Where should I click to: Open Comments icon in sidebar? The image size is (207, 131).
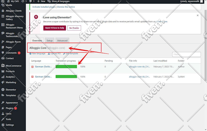3,53
